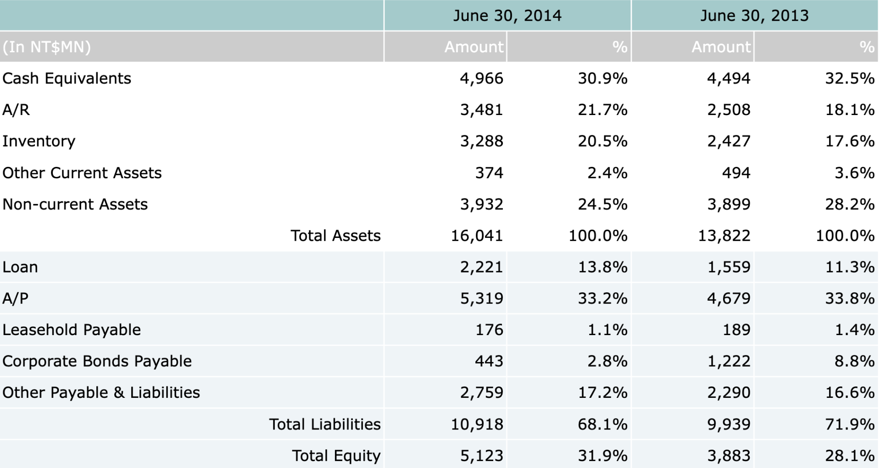Select the Total Equity 2013 value 3,883

coord(729,456)
